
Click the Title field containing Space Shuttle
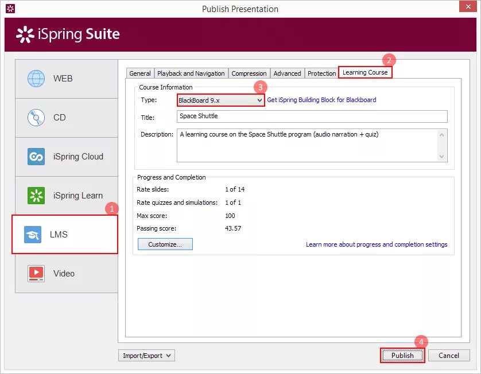point(312,116)
